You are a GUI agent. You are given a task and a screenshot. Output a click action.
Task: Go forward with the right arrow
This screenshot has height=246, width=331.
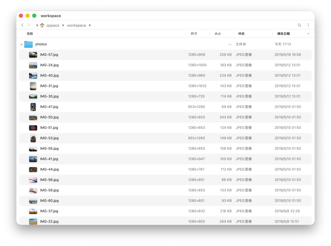coord(29,25)
